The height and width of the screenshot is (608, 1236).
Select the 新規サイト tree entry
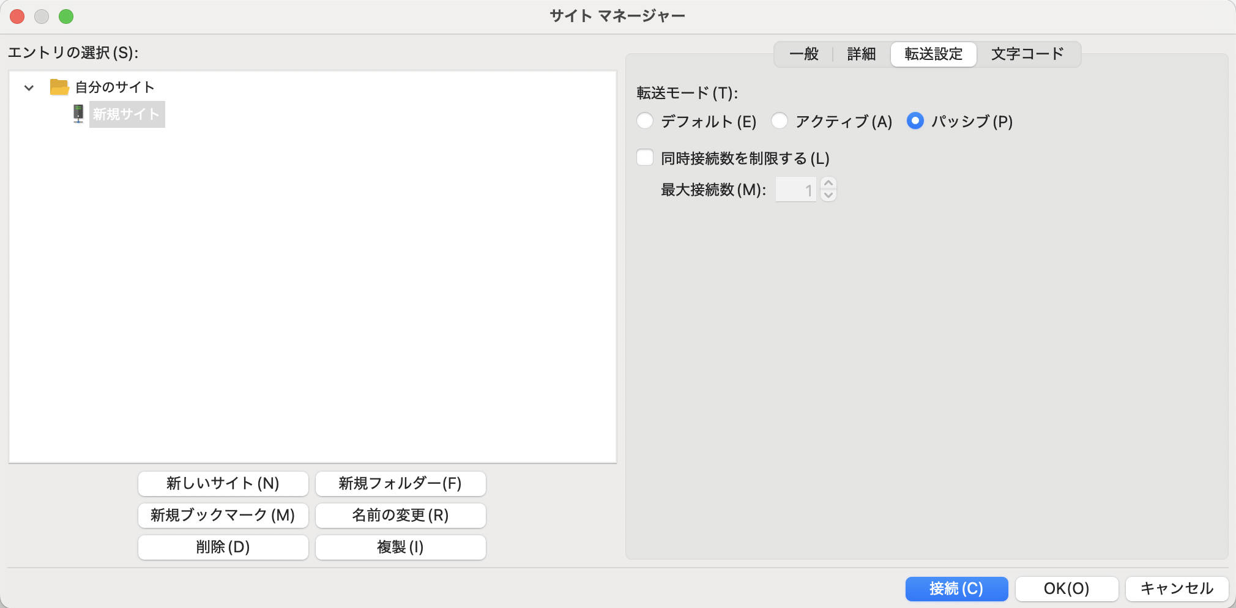[x=125, y=114]
